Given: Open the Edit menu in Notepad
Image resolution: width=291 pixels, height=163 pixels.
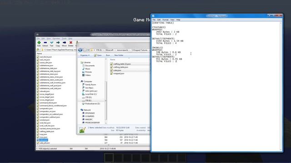Looking at the screenshot, I should click(x=159, y=20).
